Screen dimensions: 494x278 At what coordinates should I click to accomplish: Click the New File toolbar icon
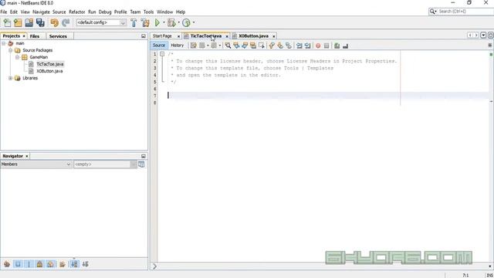click(7, 22)
